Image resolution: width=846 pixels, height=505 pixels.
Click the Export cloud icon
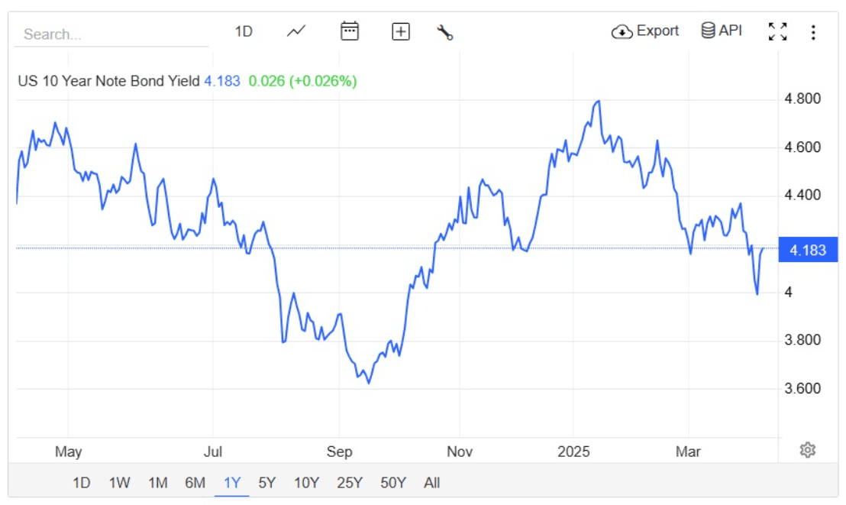tap(622, 31)
